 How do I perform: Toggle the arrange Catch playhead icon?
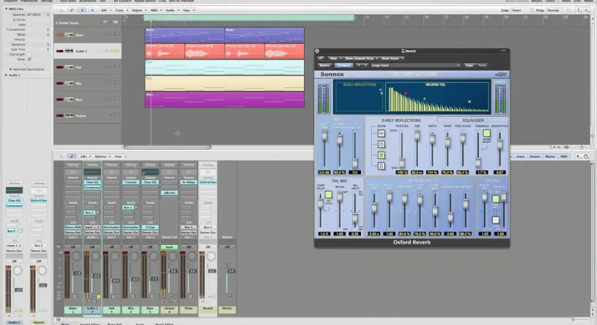82,10
